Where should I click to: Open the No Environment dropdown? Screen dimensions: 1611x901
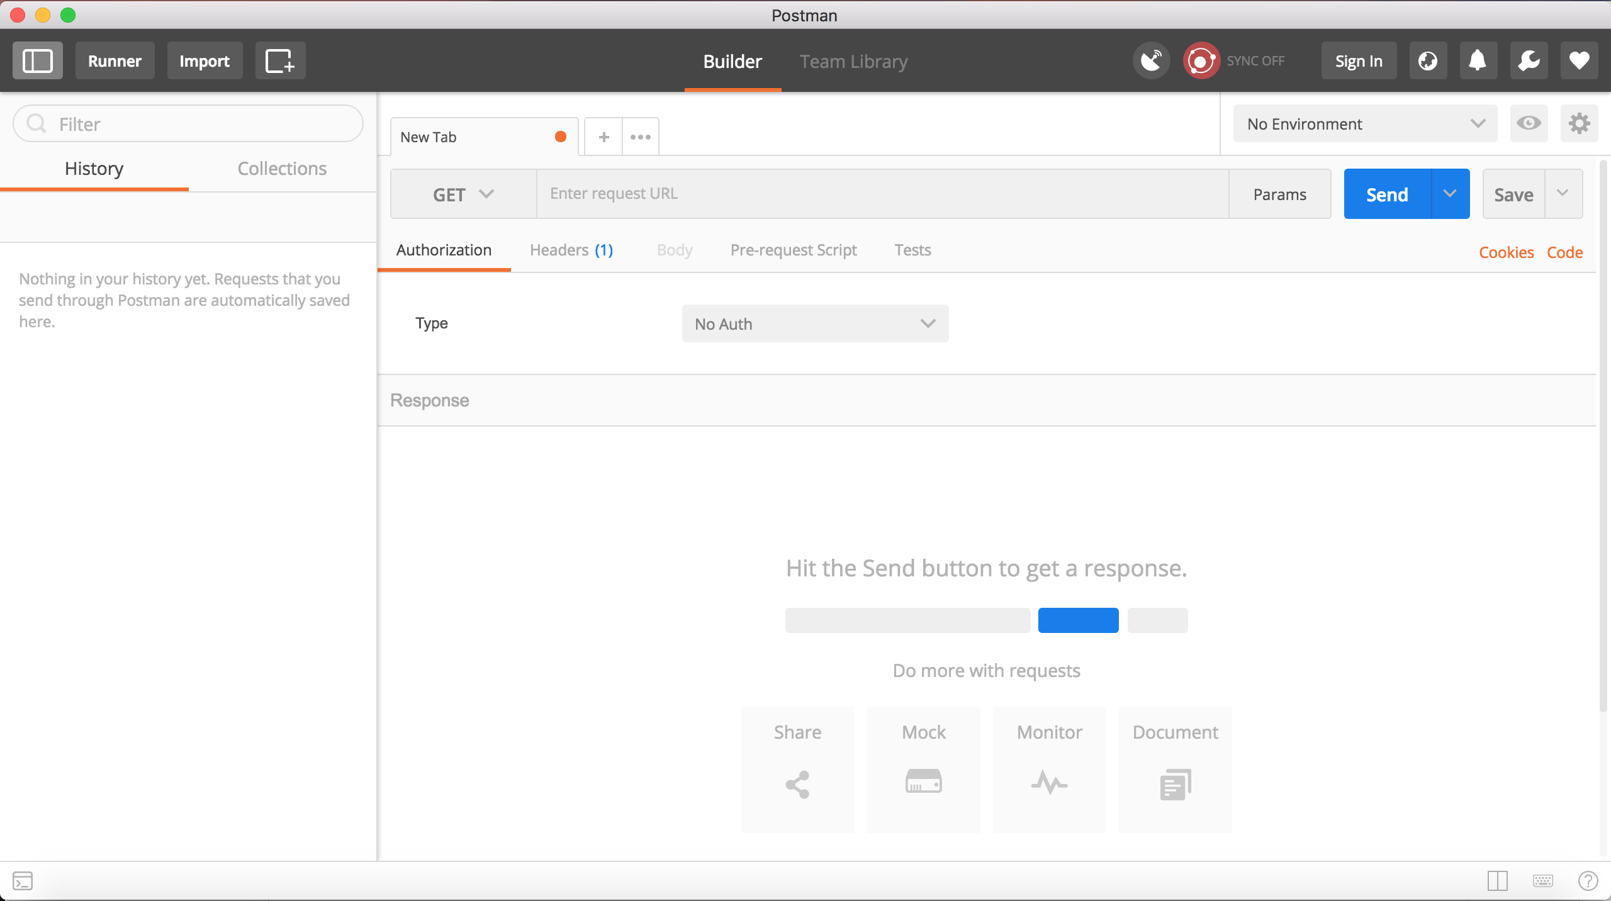pyautogui.click(x=1365, y=123)
